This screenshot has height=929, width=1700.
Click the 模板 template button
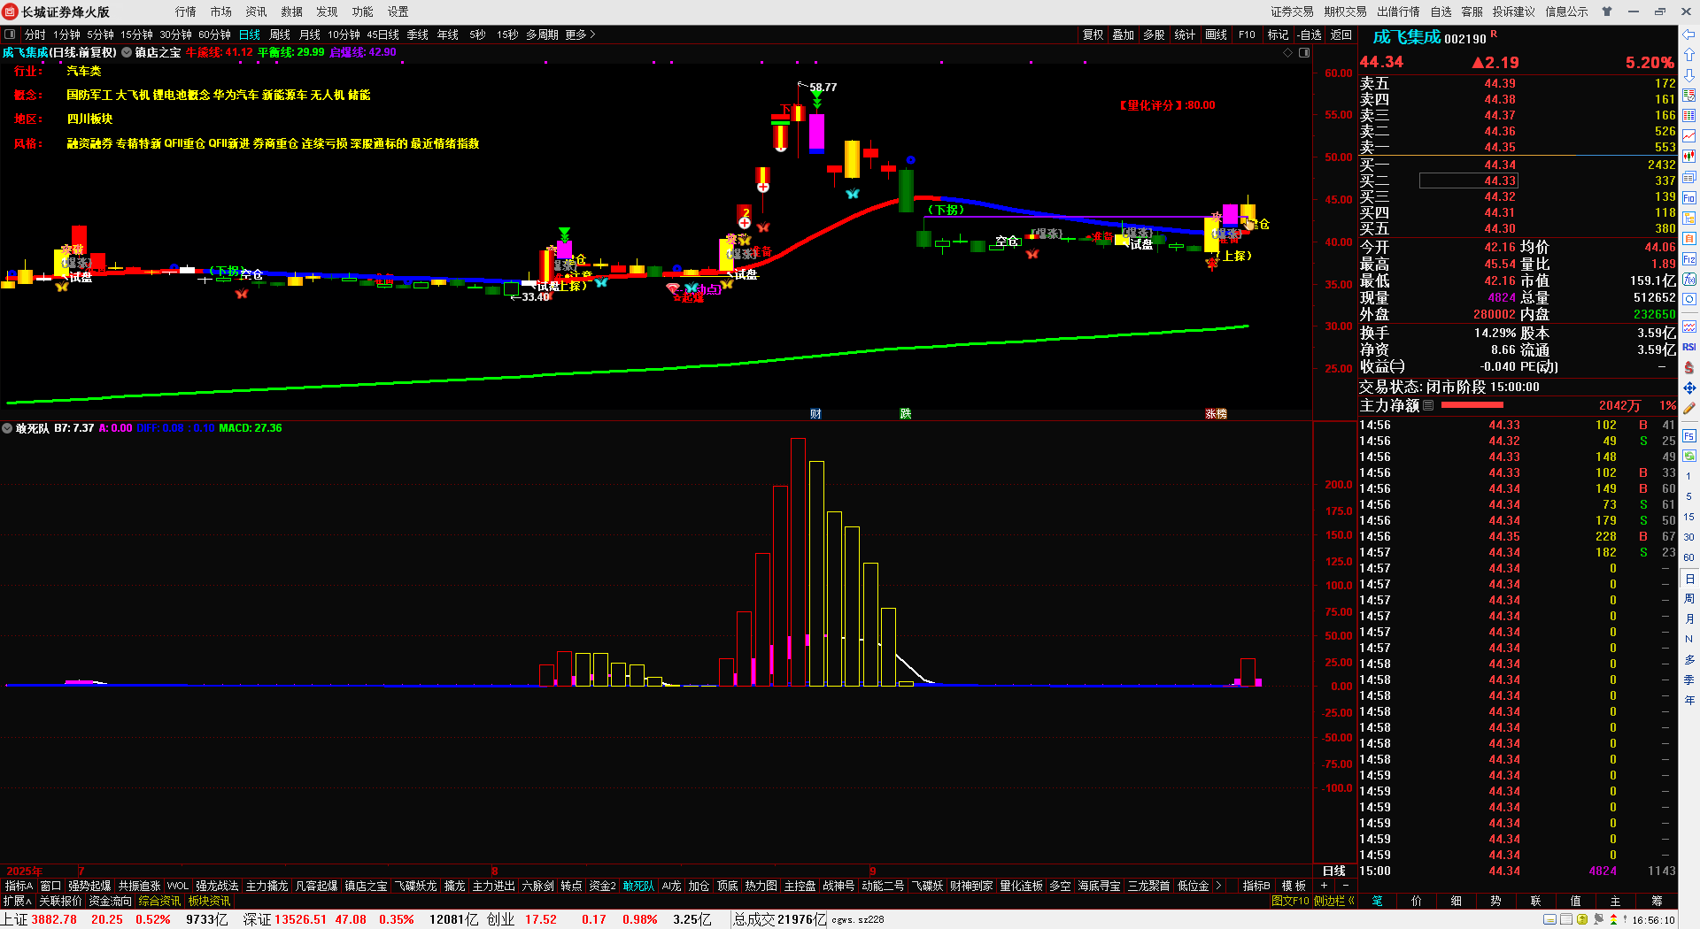click(x=1294, y=886)
